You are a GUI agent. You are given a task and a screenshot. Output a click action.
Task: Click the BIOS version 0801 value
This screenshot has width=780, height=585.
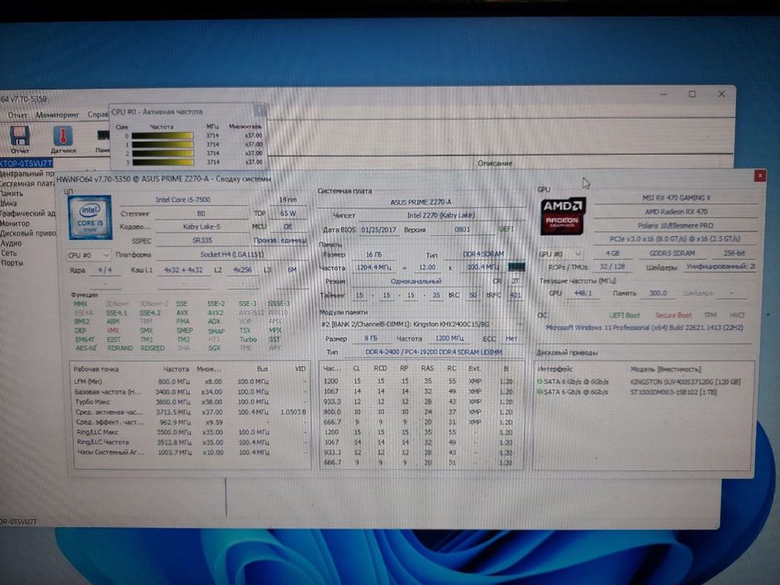click(462, 230)
